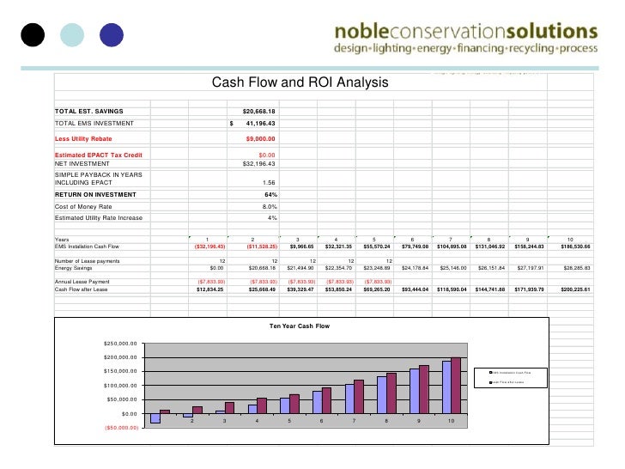Select the $104,895.08 year 7 cash flow cell
This screenshot has width=625, height=469.
coord(452,247)
